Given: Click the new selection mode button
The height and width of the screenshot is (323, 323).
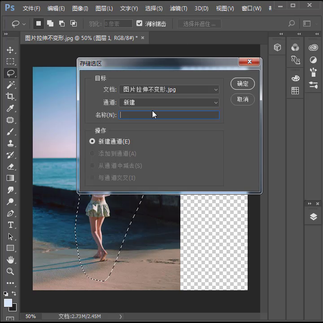Looking at the screenshot, I should pyautogui.click(x=39, y=23).
